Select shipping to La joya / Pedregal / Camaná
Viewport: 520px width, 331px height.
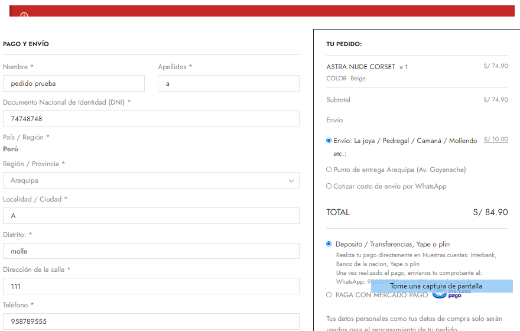tap(329, 141)
